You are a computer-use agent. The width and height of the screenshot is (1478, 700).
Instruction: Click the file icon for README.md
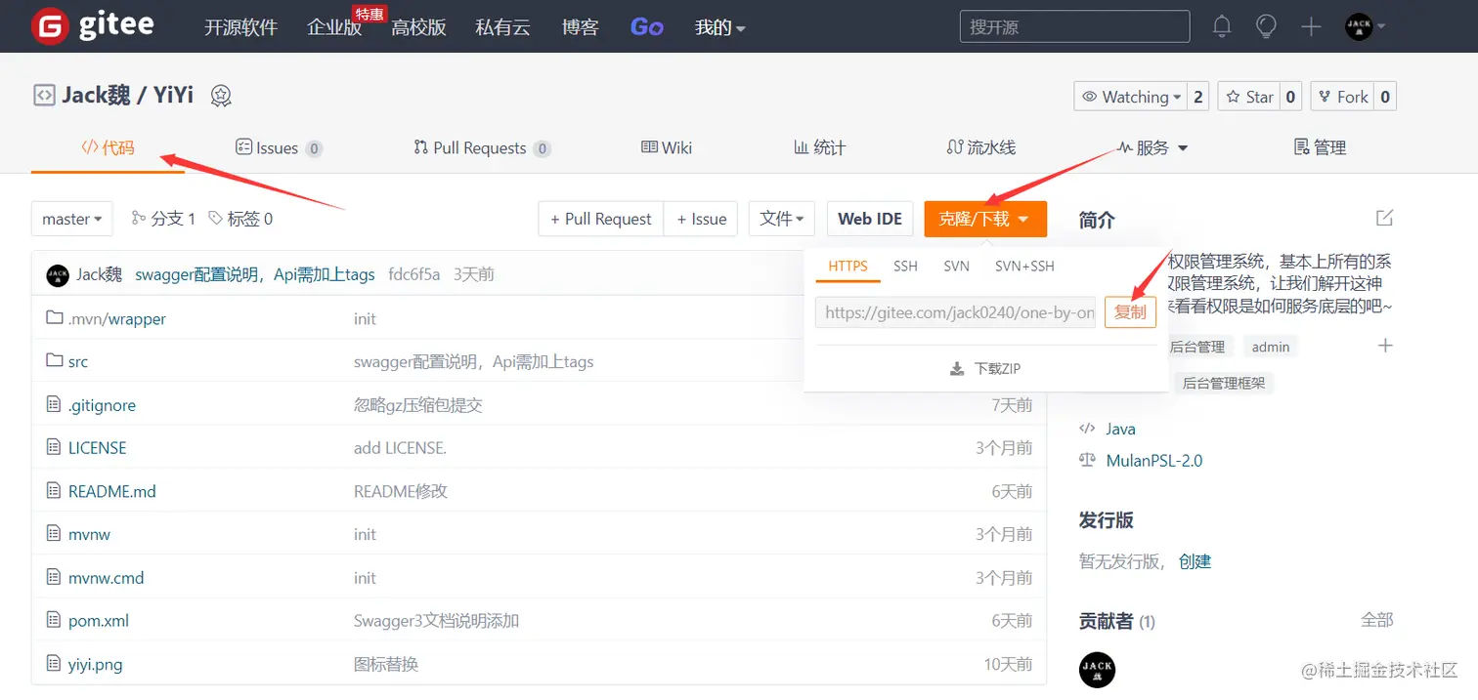[x=54, y=491]
